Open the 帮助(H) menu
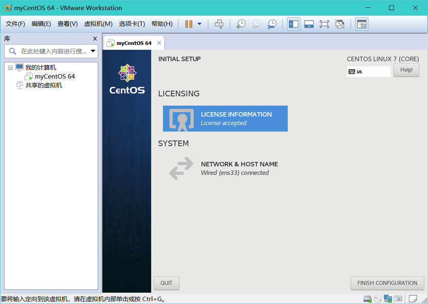428x304 pixels. [162, 24]
